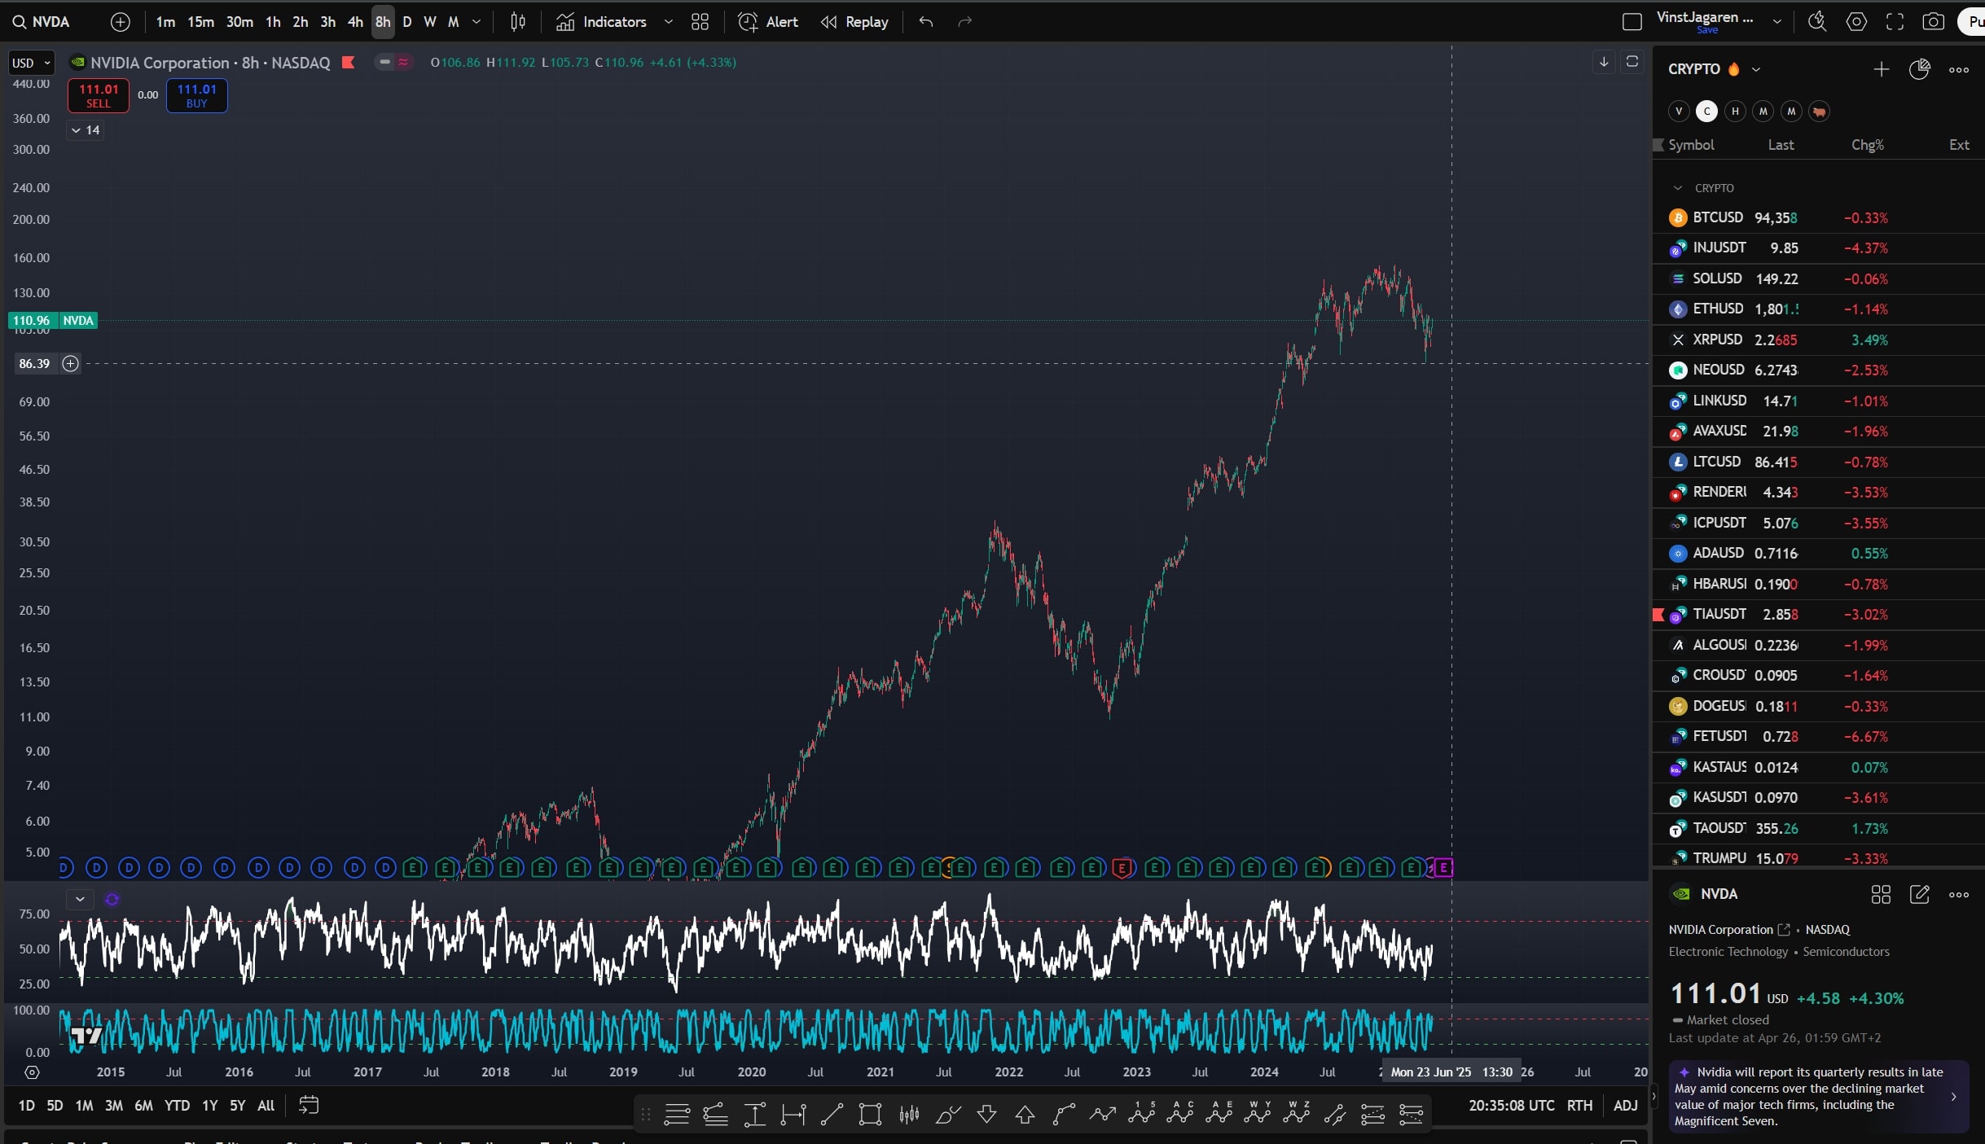Take a chart snapshot with camera icon

point(1933,22)
